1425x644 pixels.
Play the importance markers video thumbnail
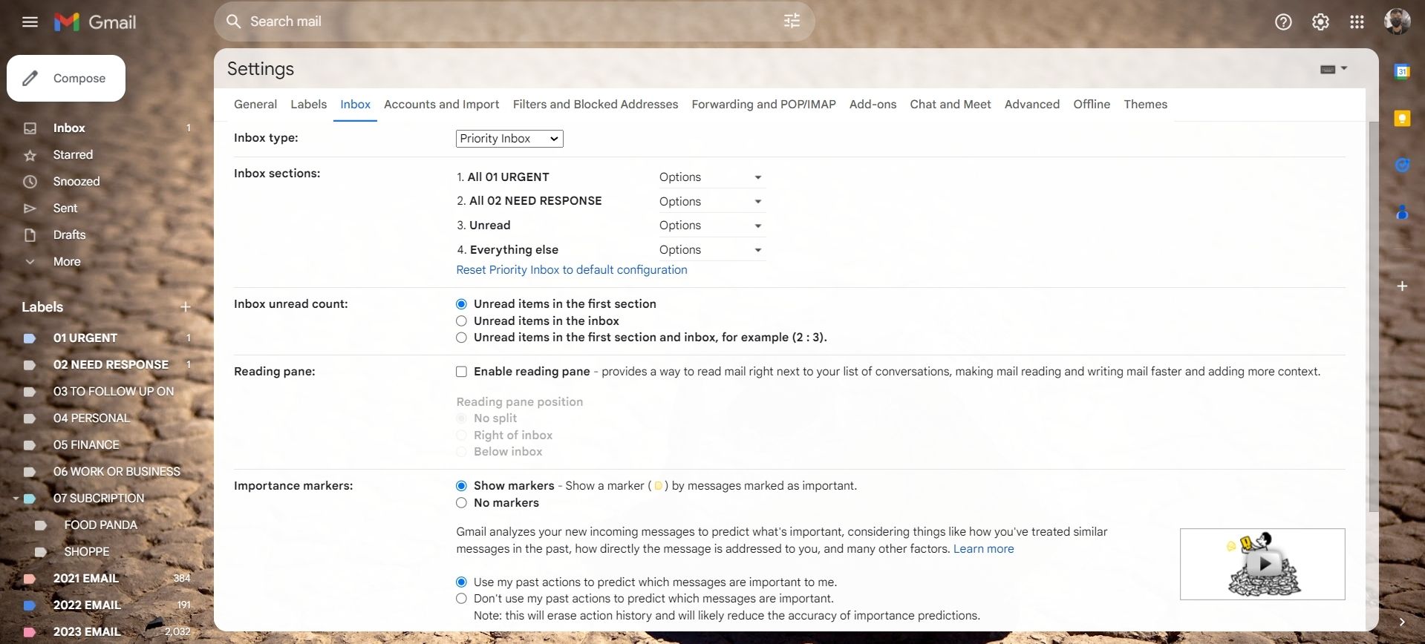[1262, 564]
